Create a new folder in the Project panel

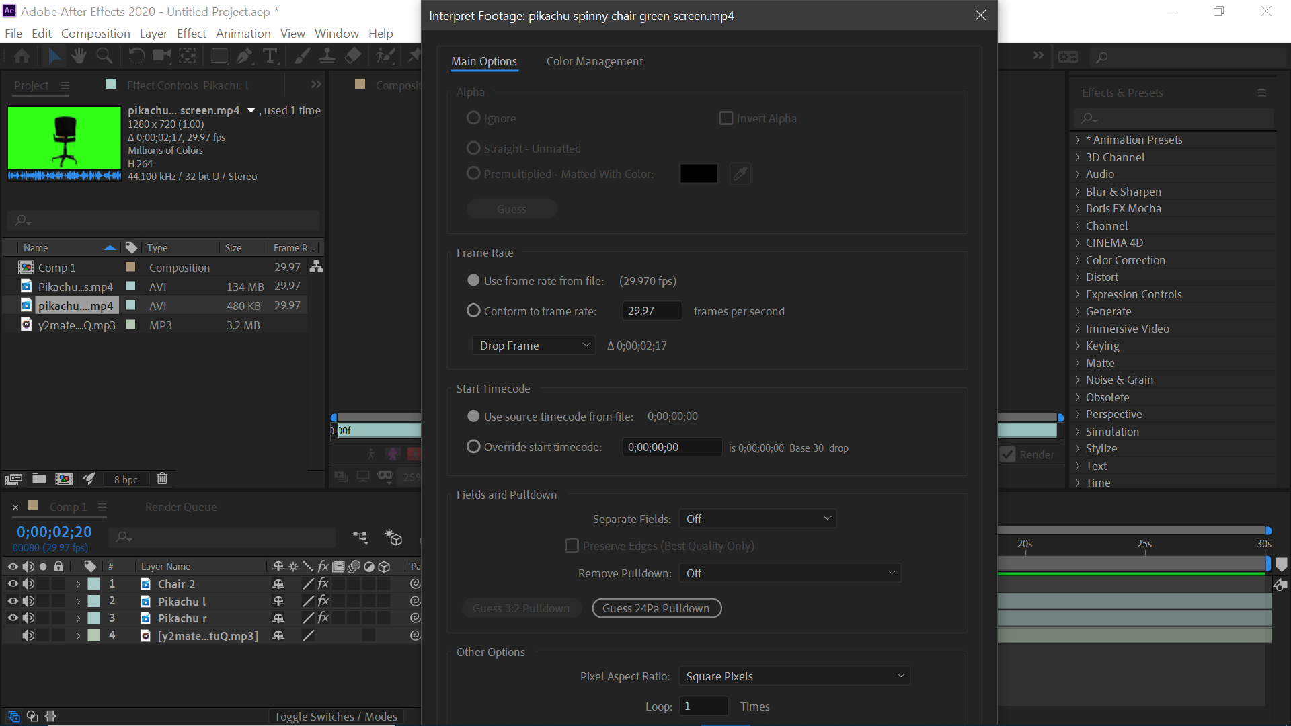(x=38, y=479)
